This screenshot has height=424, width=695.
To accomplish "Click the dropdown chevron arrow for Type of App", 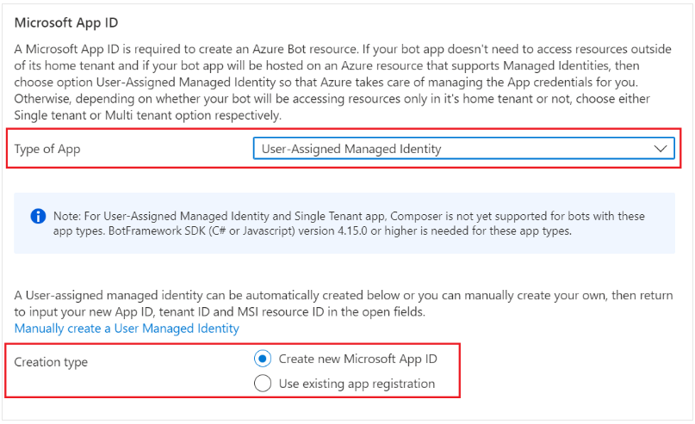I will [x=661, y=149].
